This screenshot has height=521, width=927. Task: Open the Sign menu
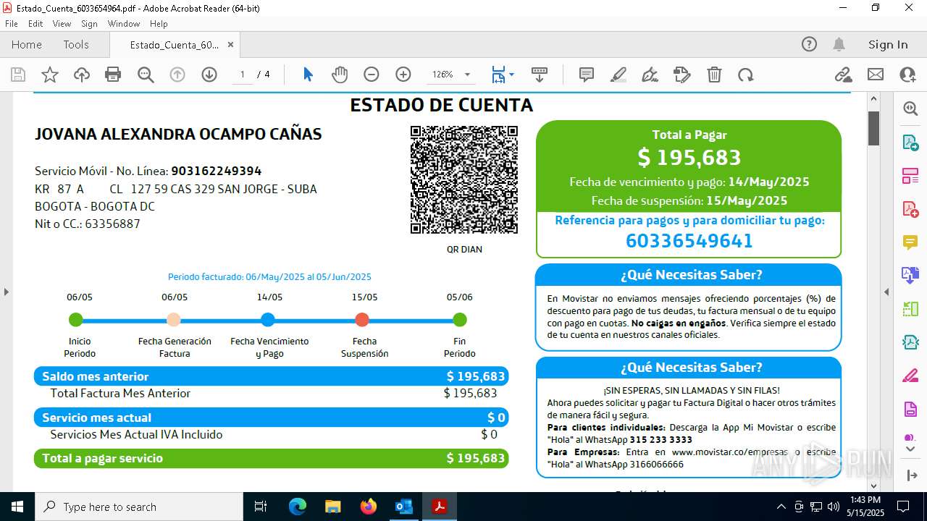pos(89,24)
